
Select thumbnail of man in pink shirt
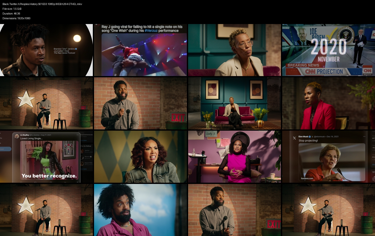click(140, 210)
